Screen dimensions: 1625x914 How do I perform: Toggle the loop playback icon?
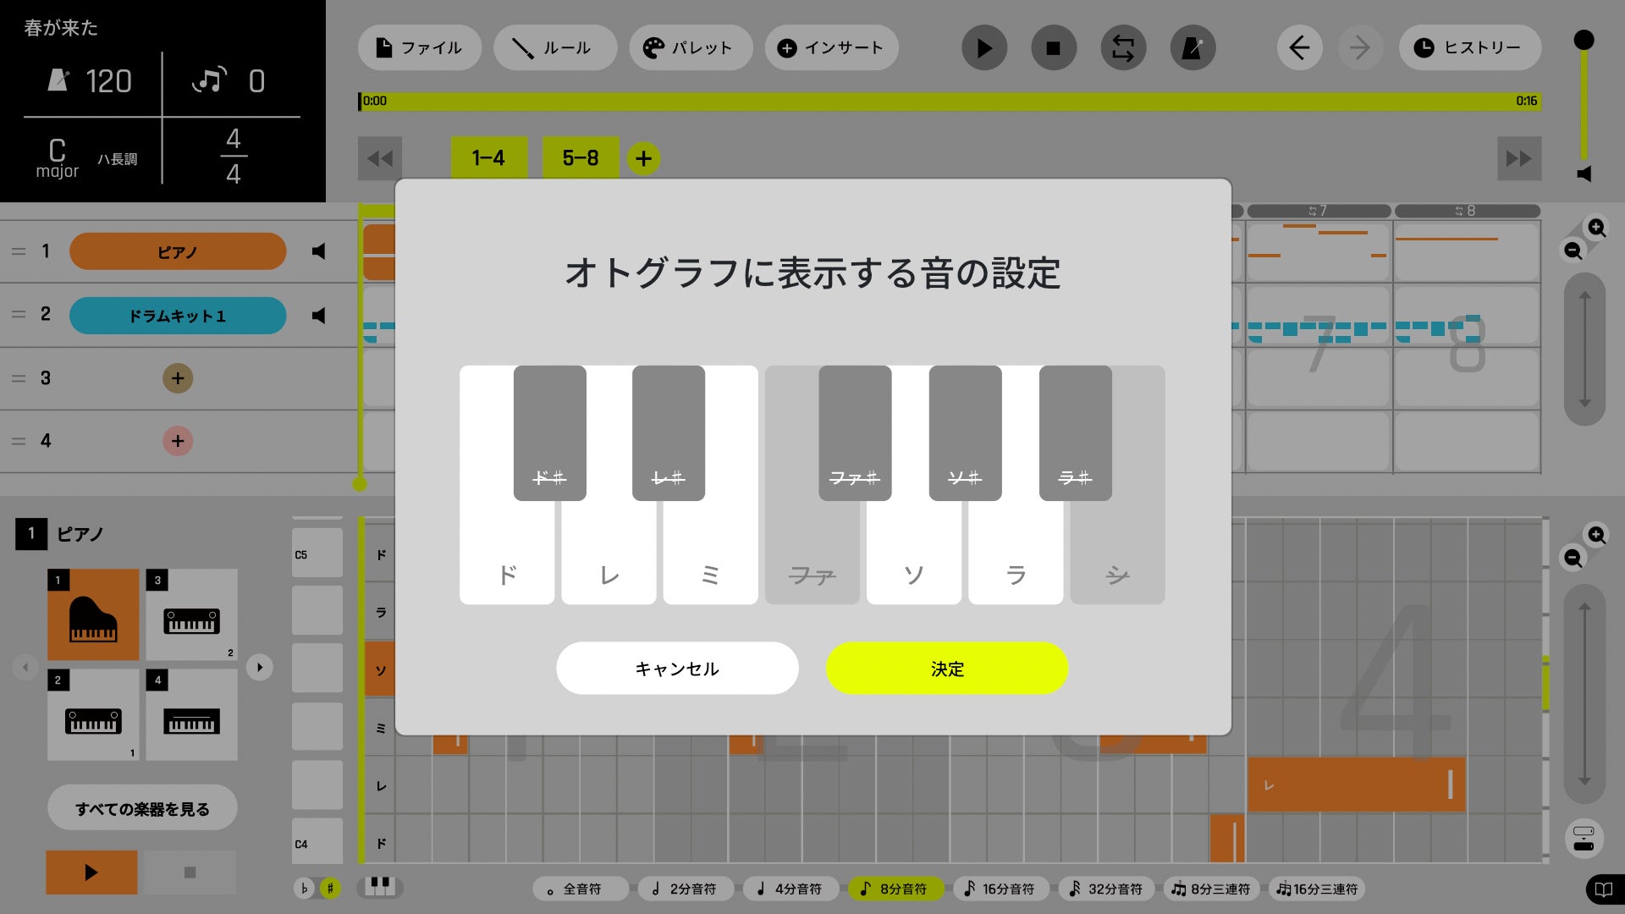(1122, 48)
